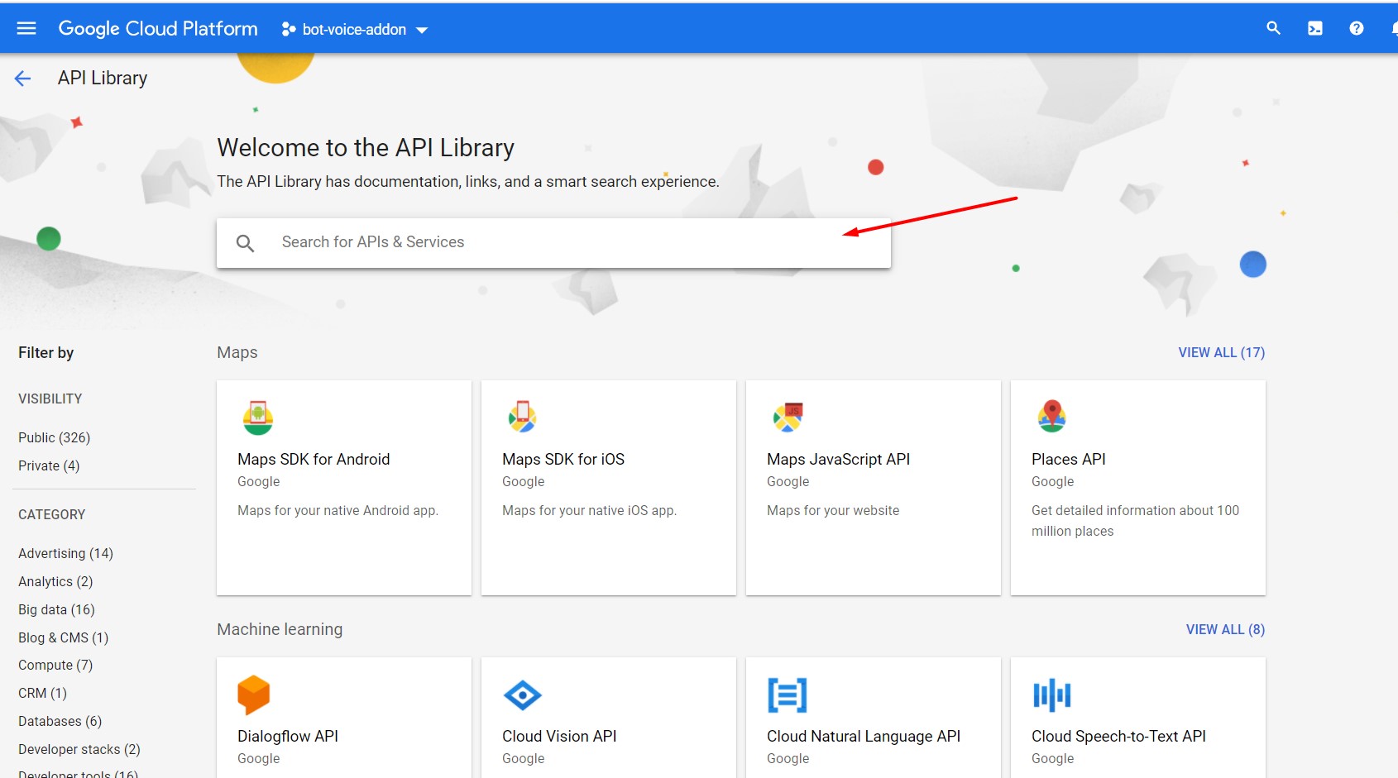Viewport: 1398px width, 778px height.
Task: View all 17 Maps APIs
Action: tap(1221, 353)
